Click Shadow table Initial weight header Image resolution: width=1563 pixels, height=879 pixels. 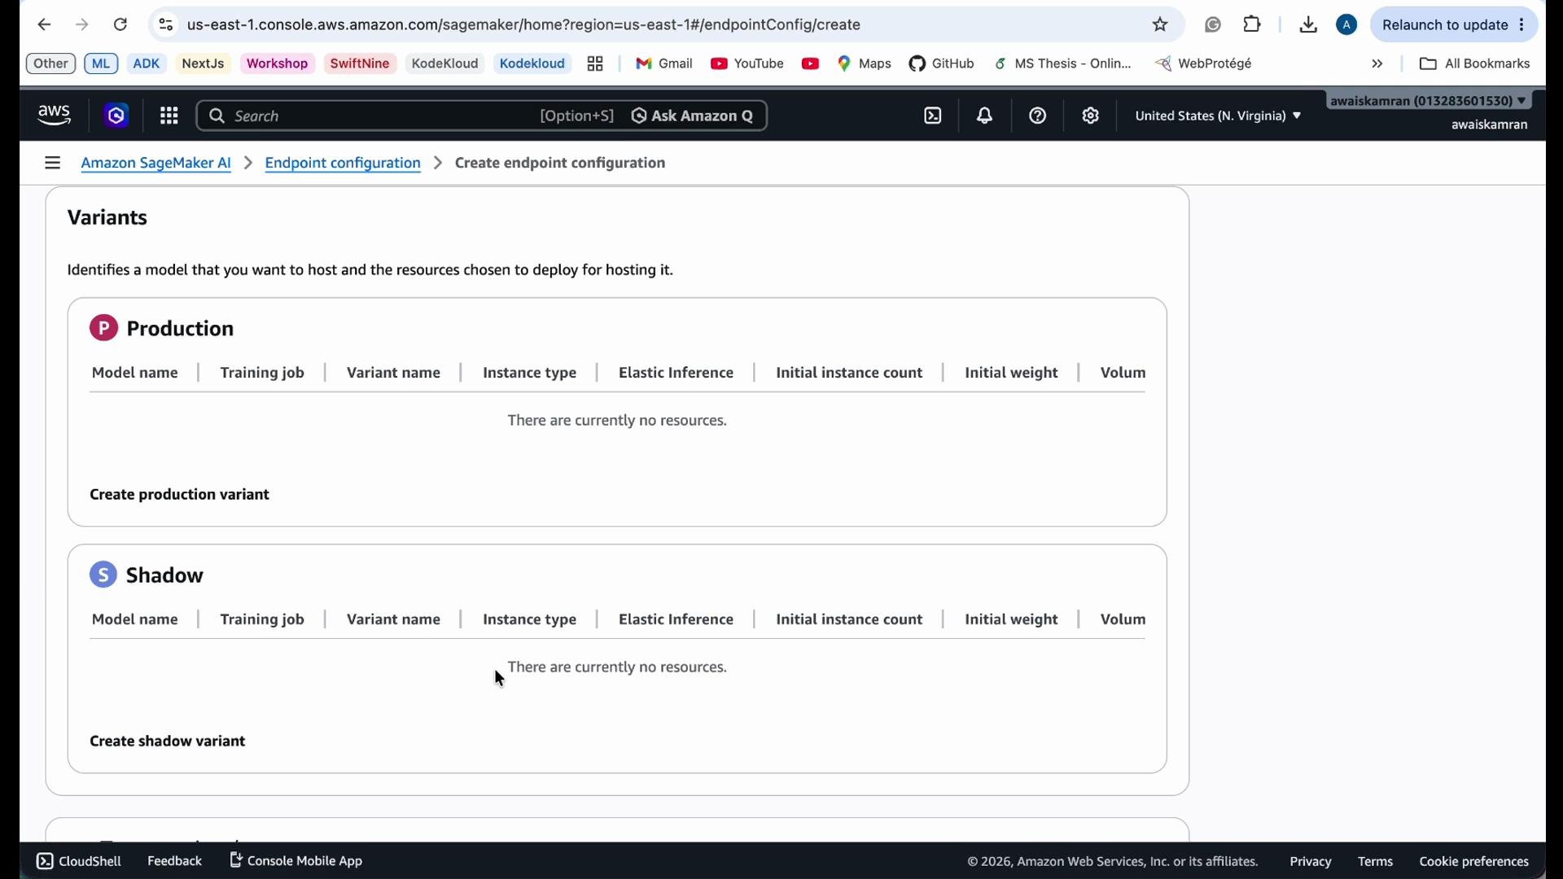click(1011, 619)
